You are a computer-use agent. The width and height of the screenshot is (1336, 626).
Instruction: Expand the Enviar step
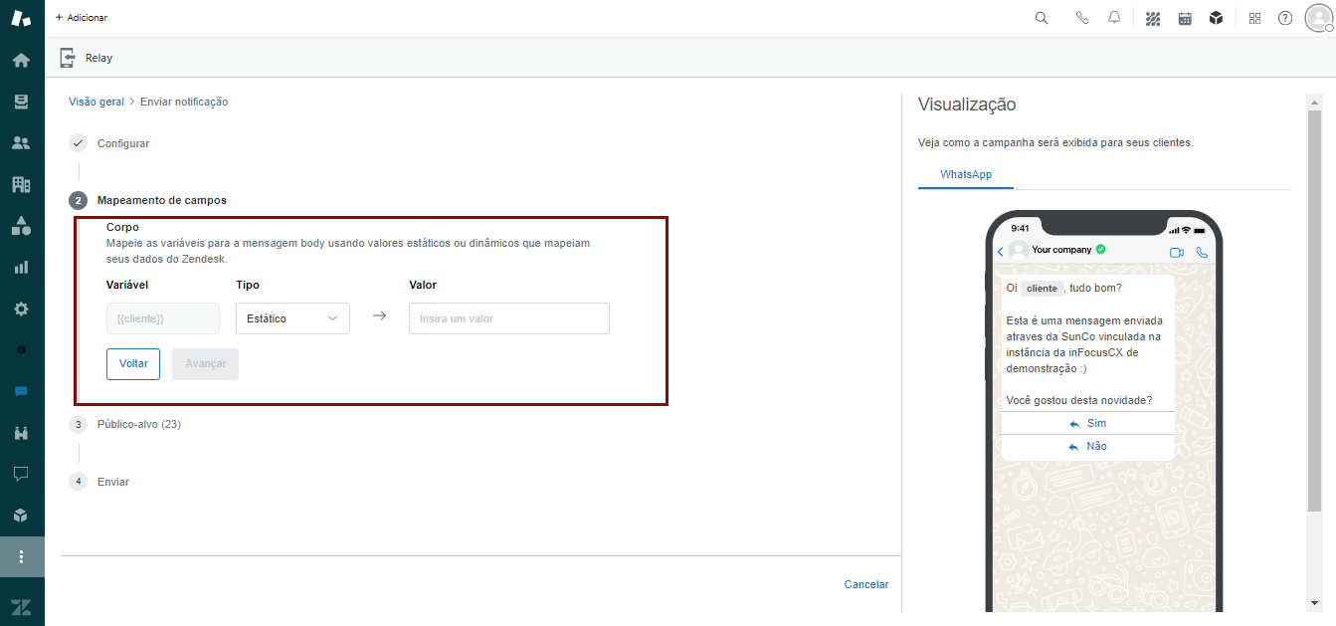pyautogui.click(x=113, y=482)
